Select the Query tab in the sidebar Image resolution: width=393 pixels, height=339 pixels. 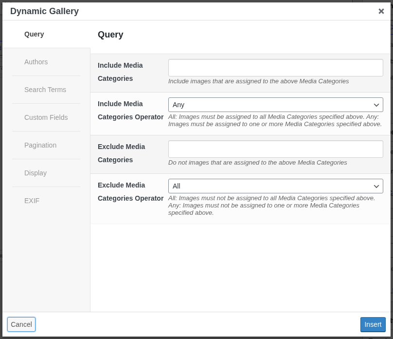34,34
